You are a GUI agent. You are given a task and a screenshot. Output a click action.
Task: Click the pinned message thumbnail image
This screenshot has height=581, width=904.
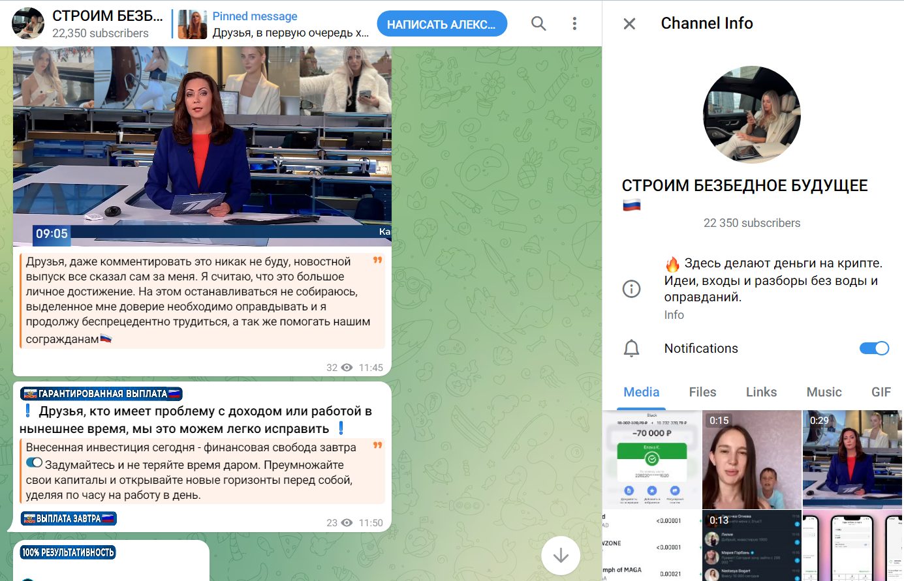pyautogui.click(x=193, y=24)
